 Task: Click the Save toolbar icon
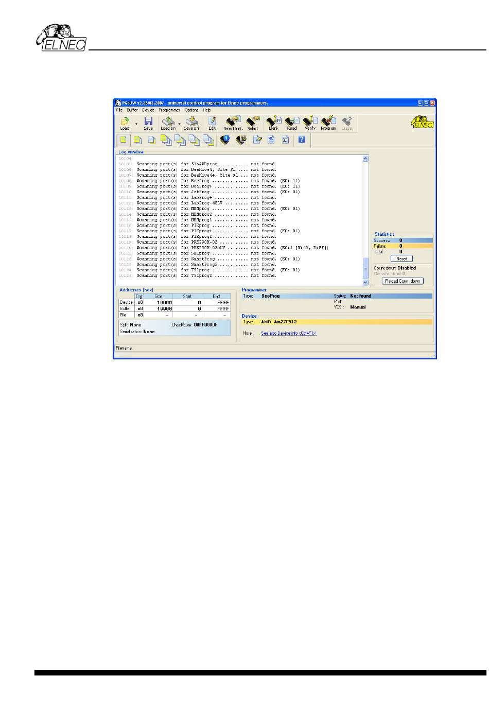tap(148, 123)
